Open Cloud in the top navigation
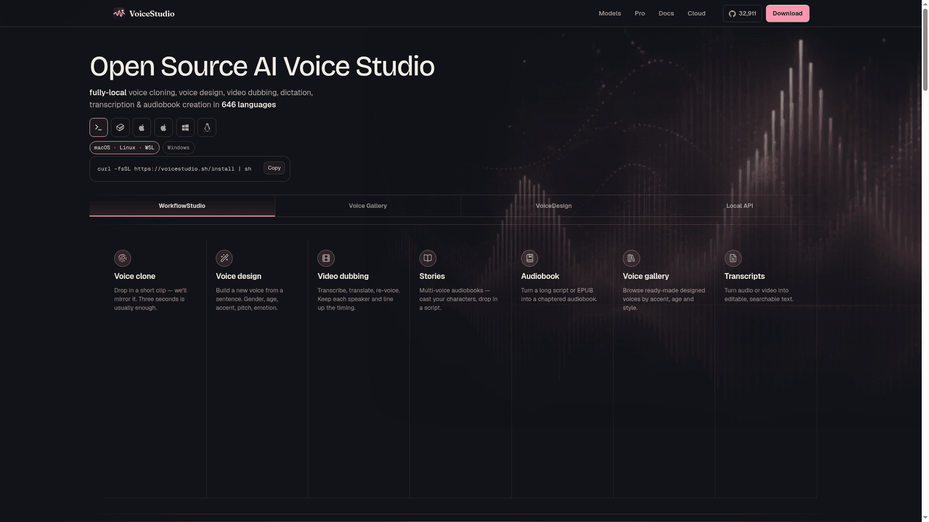 pyautogui.click(x=696, y=14)
